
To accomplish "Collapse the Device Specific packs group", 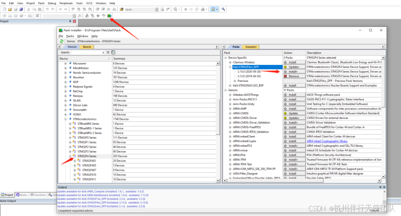I will [225, 58].
